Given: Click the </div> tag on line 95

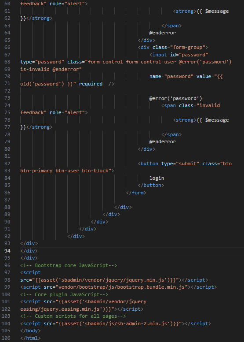Looking at the screenshot, I should (29, 258).
